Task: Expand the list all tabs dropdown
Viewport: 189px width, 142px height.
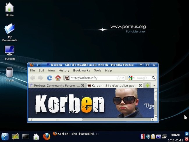Action: pyautogui.click(x=154, y=85)
